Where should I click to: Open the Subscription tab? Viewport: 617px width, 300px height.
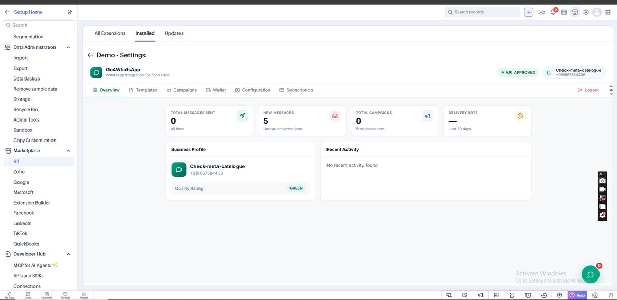[x=296, y=90]
